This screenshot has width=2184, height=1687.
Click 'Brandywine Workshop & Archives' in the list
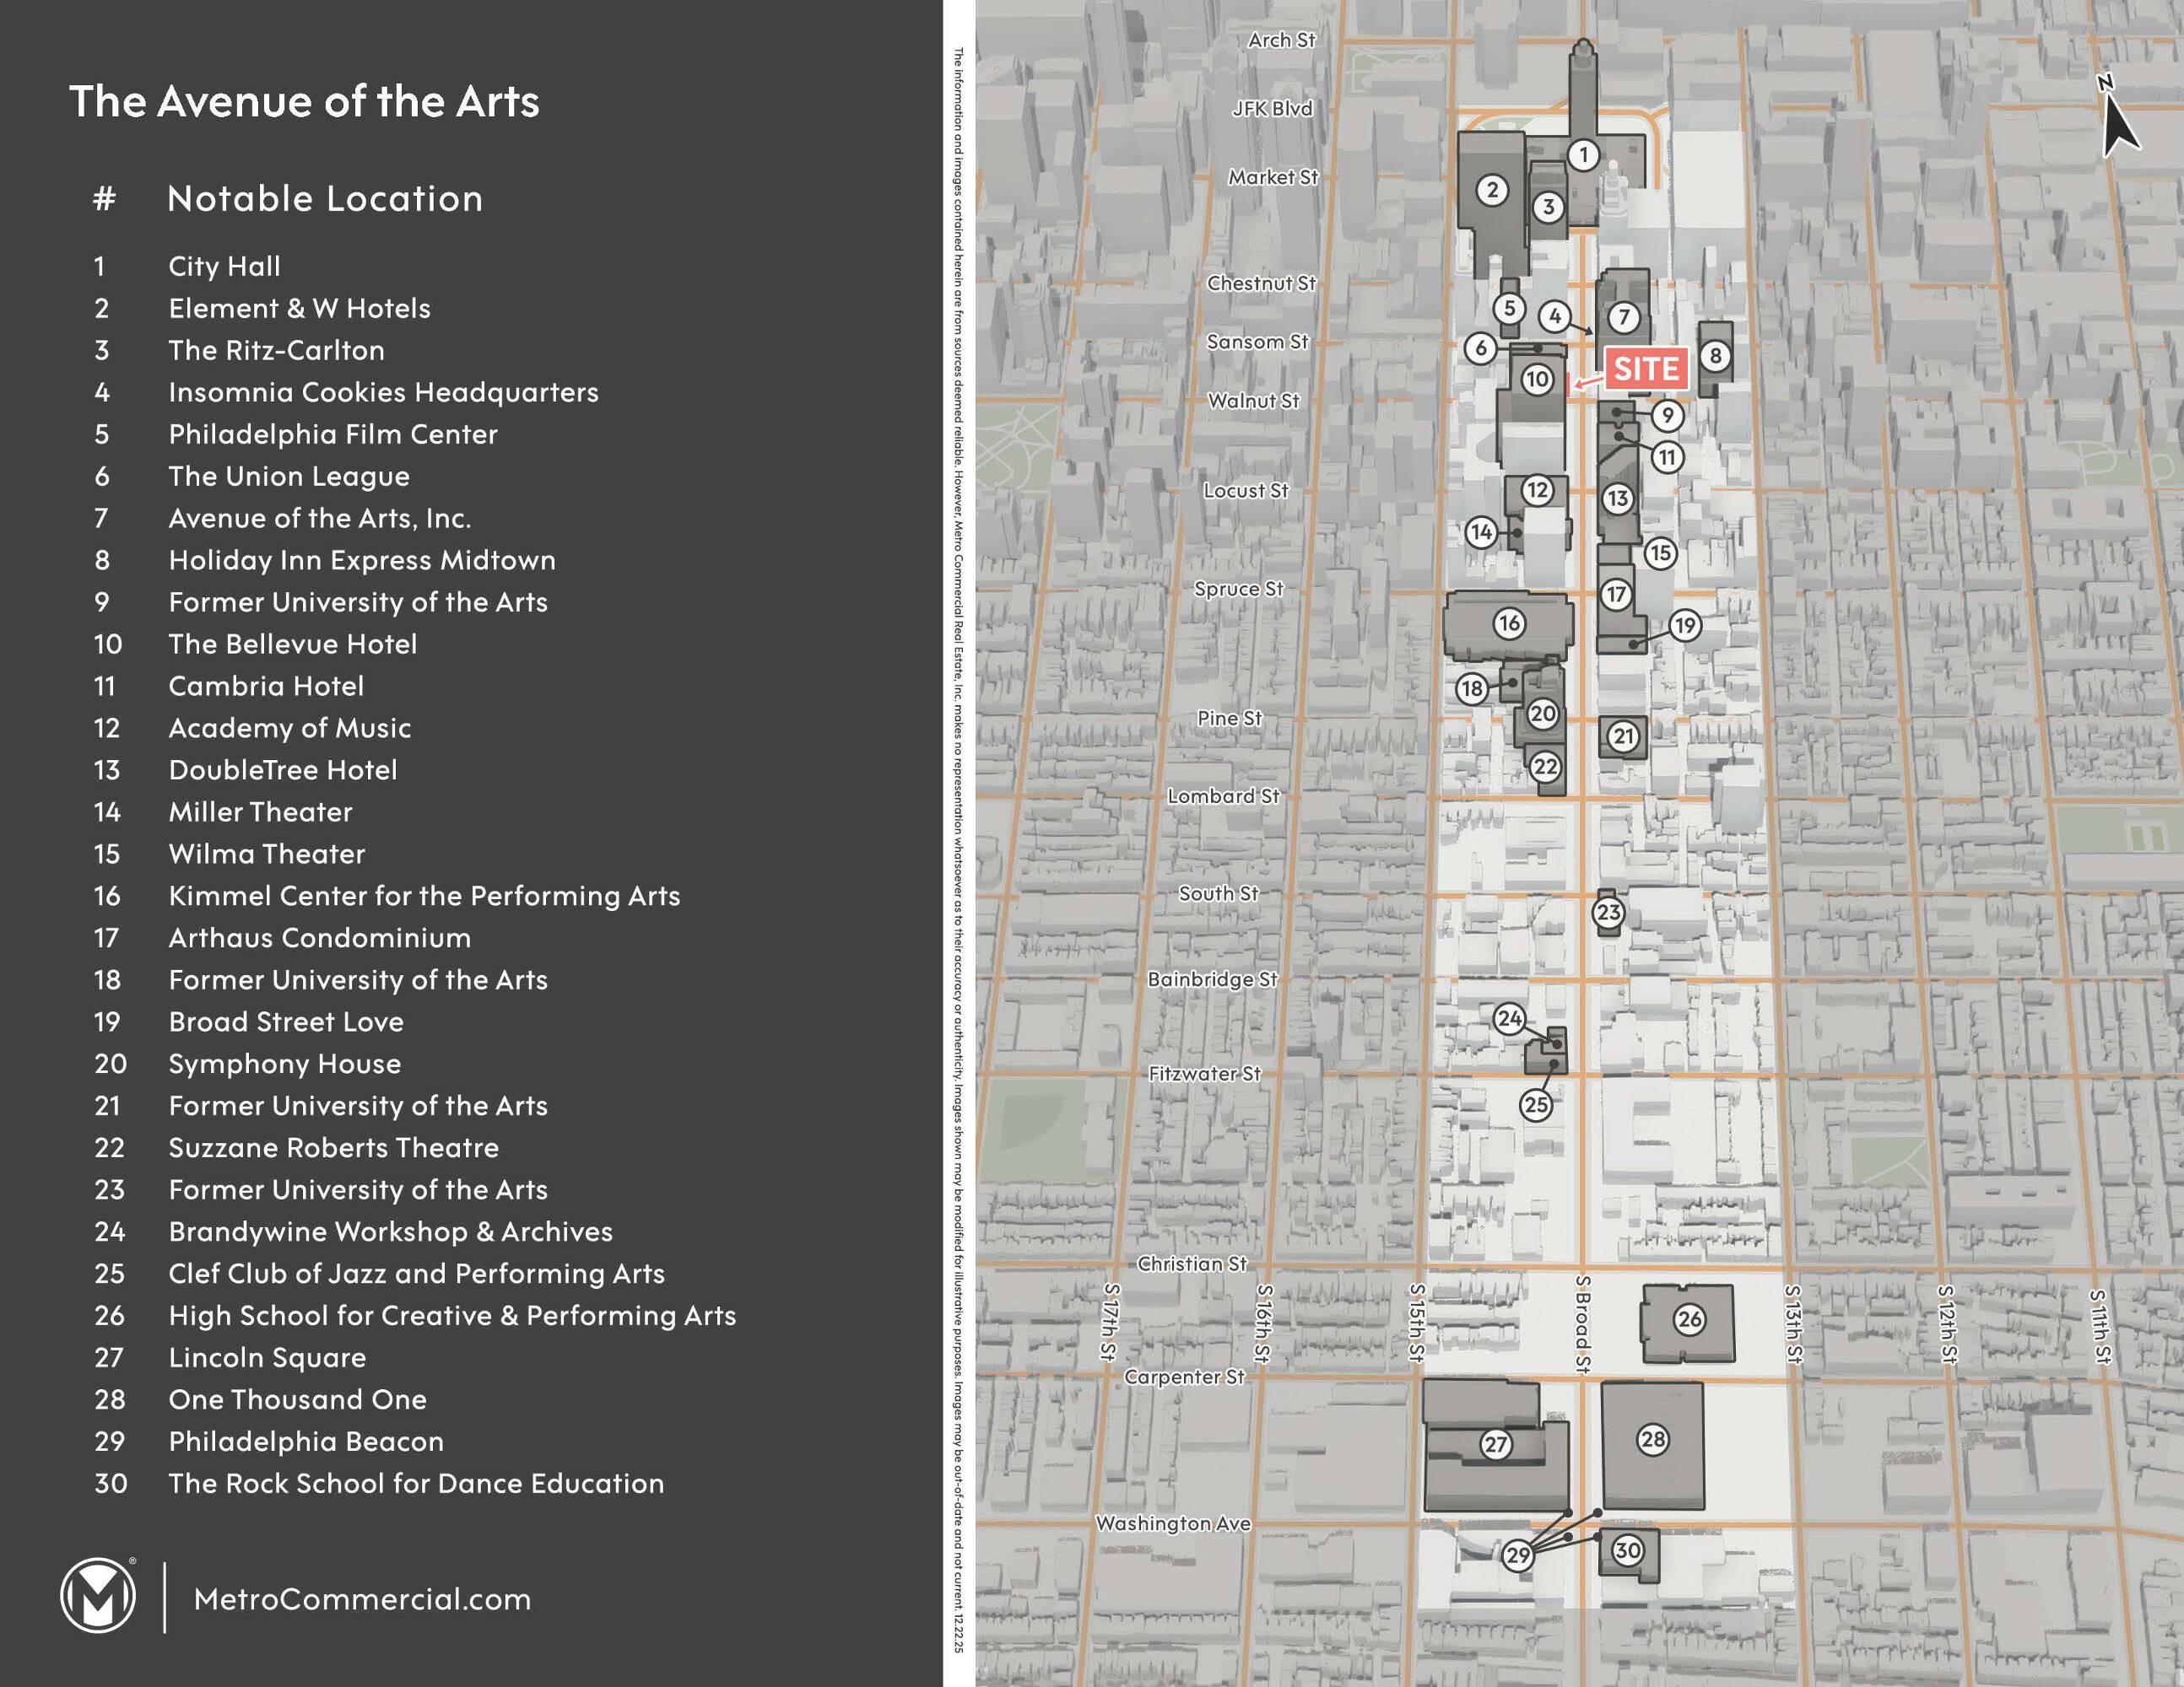tap(390, 1232)
